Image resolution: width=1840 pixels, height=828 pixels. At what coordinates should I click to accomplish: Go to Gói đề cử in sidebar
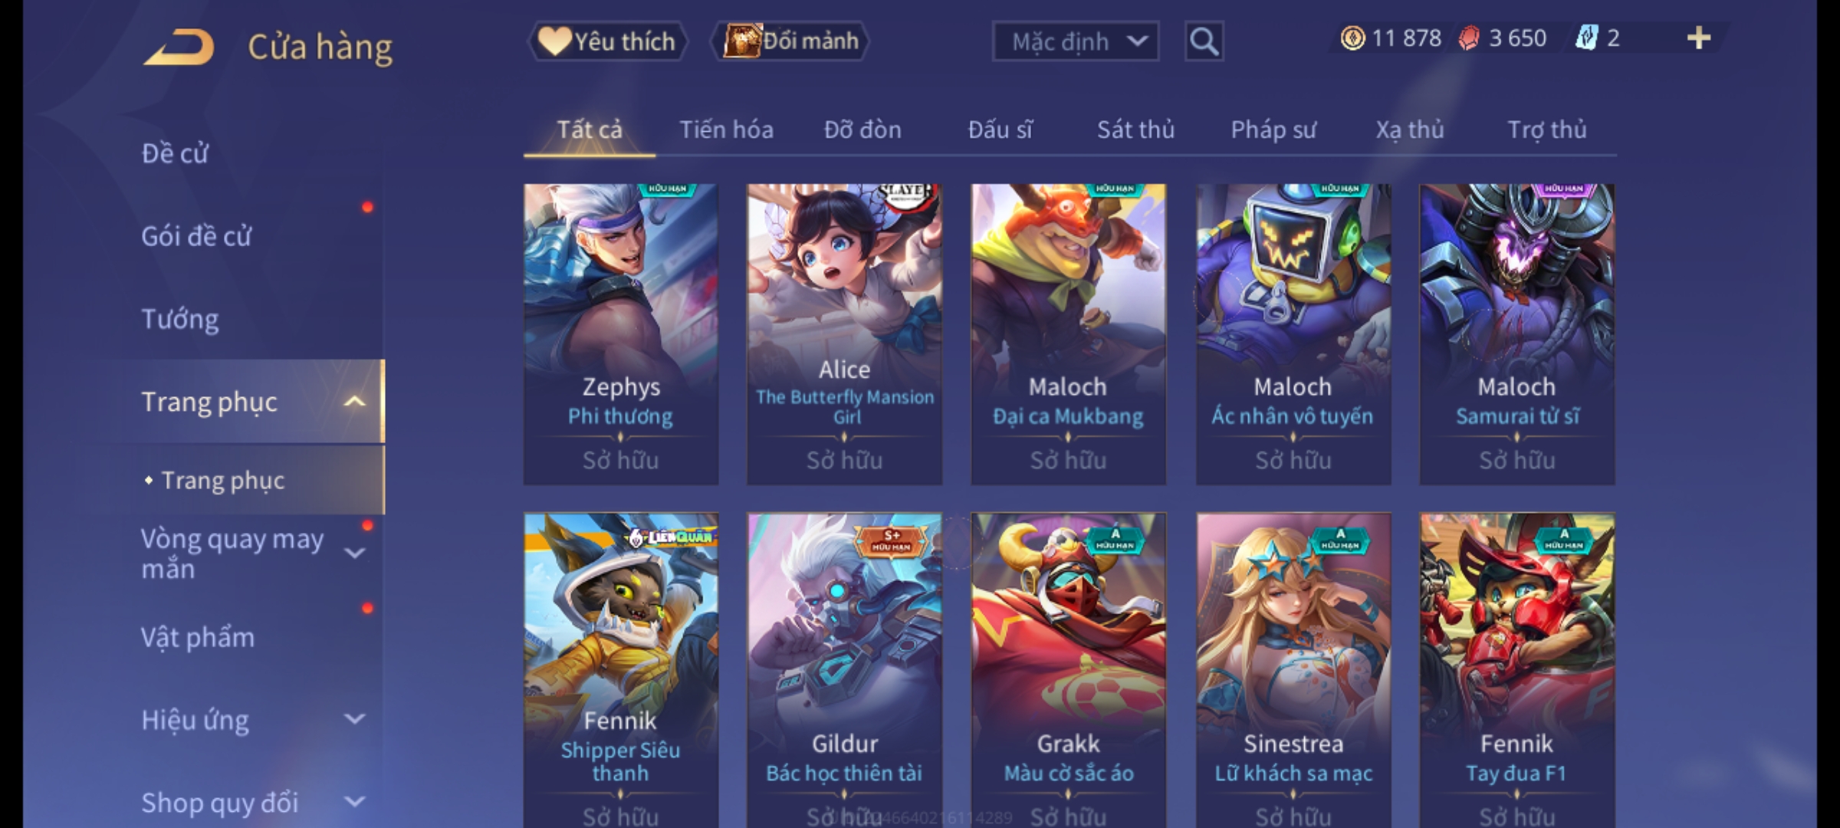pyautogui.click(x=196, y=236)
